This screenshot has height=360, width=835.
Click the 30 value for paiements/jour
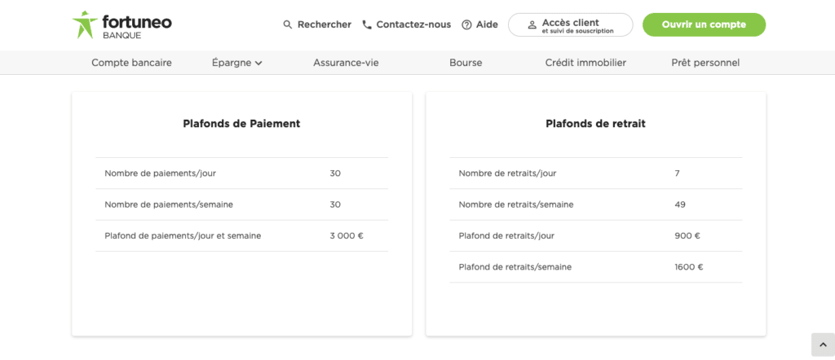coord(335,173)
